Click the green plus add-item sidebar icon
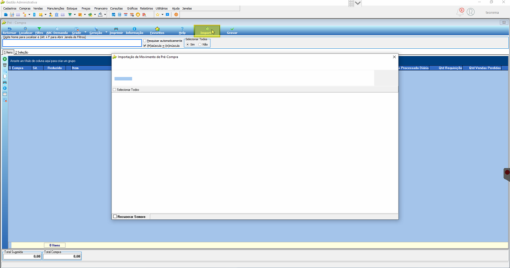Viewport: 510px width, 268px height. point(5,59)
